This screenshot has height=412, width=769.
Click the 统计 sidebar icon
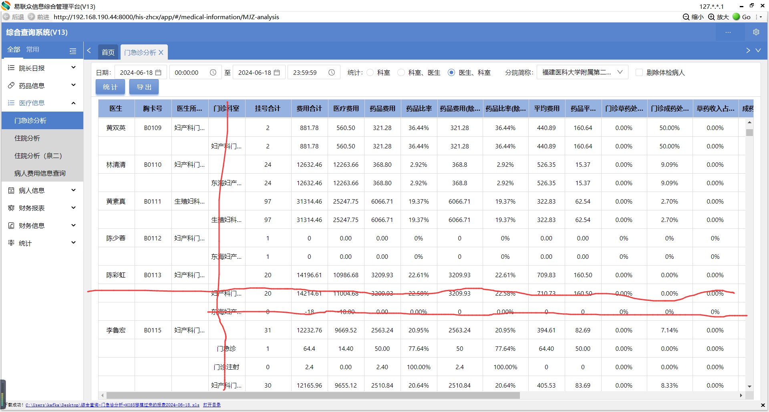(11, 243)
